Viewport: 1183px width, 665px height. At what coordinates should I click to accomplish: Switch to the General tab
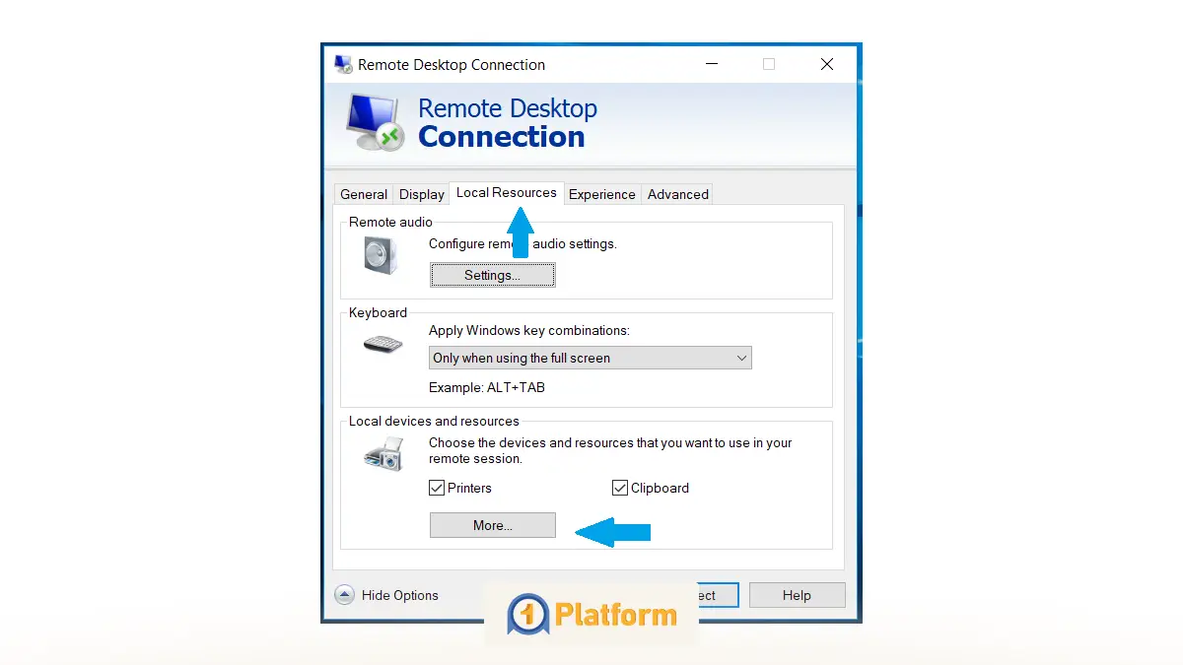coord(363,194)
